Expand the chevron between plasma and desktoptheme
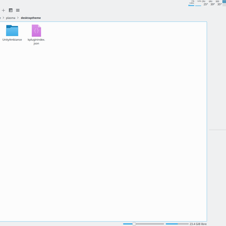 (x=18, y=18)
